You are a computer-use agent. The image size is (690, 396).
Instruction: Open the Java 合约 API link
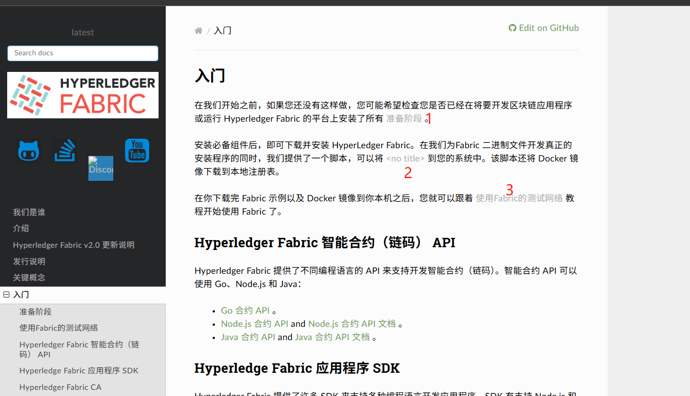pos(248,337)
